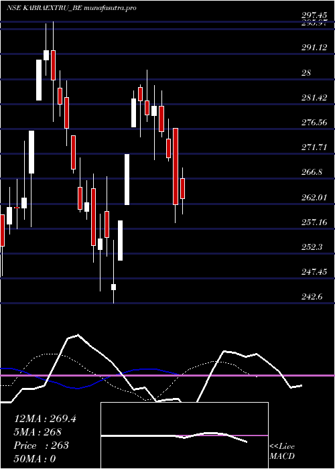335x469 pixels.
Task: Click the 262.01 price axis label
Action: tap(314, 198)
